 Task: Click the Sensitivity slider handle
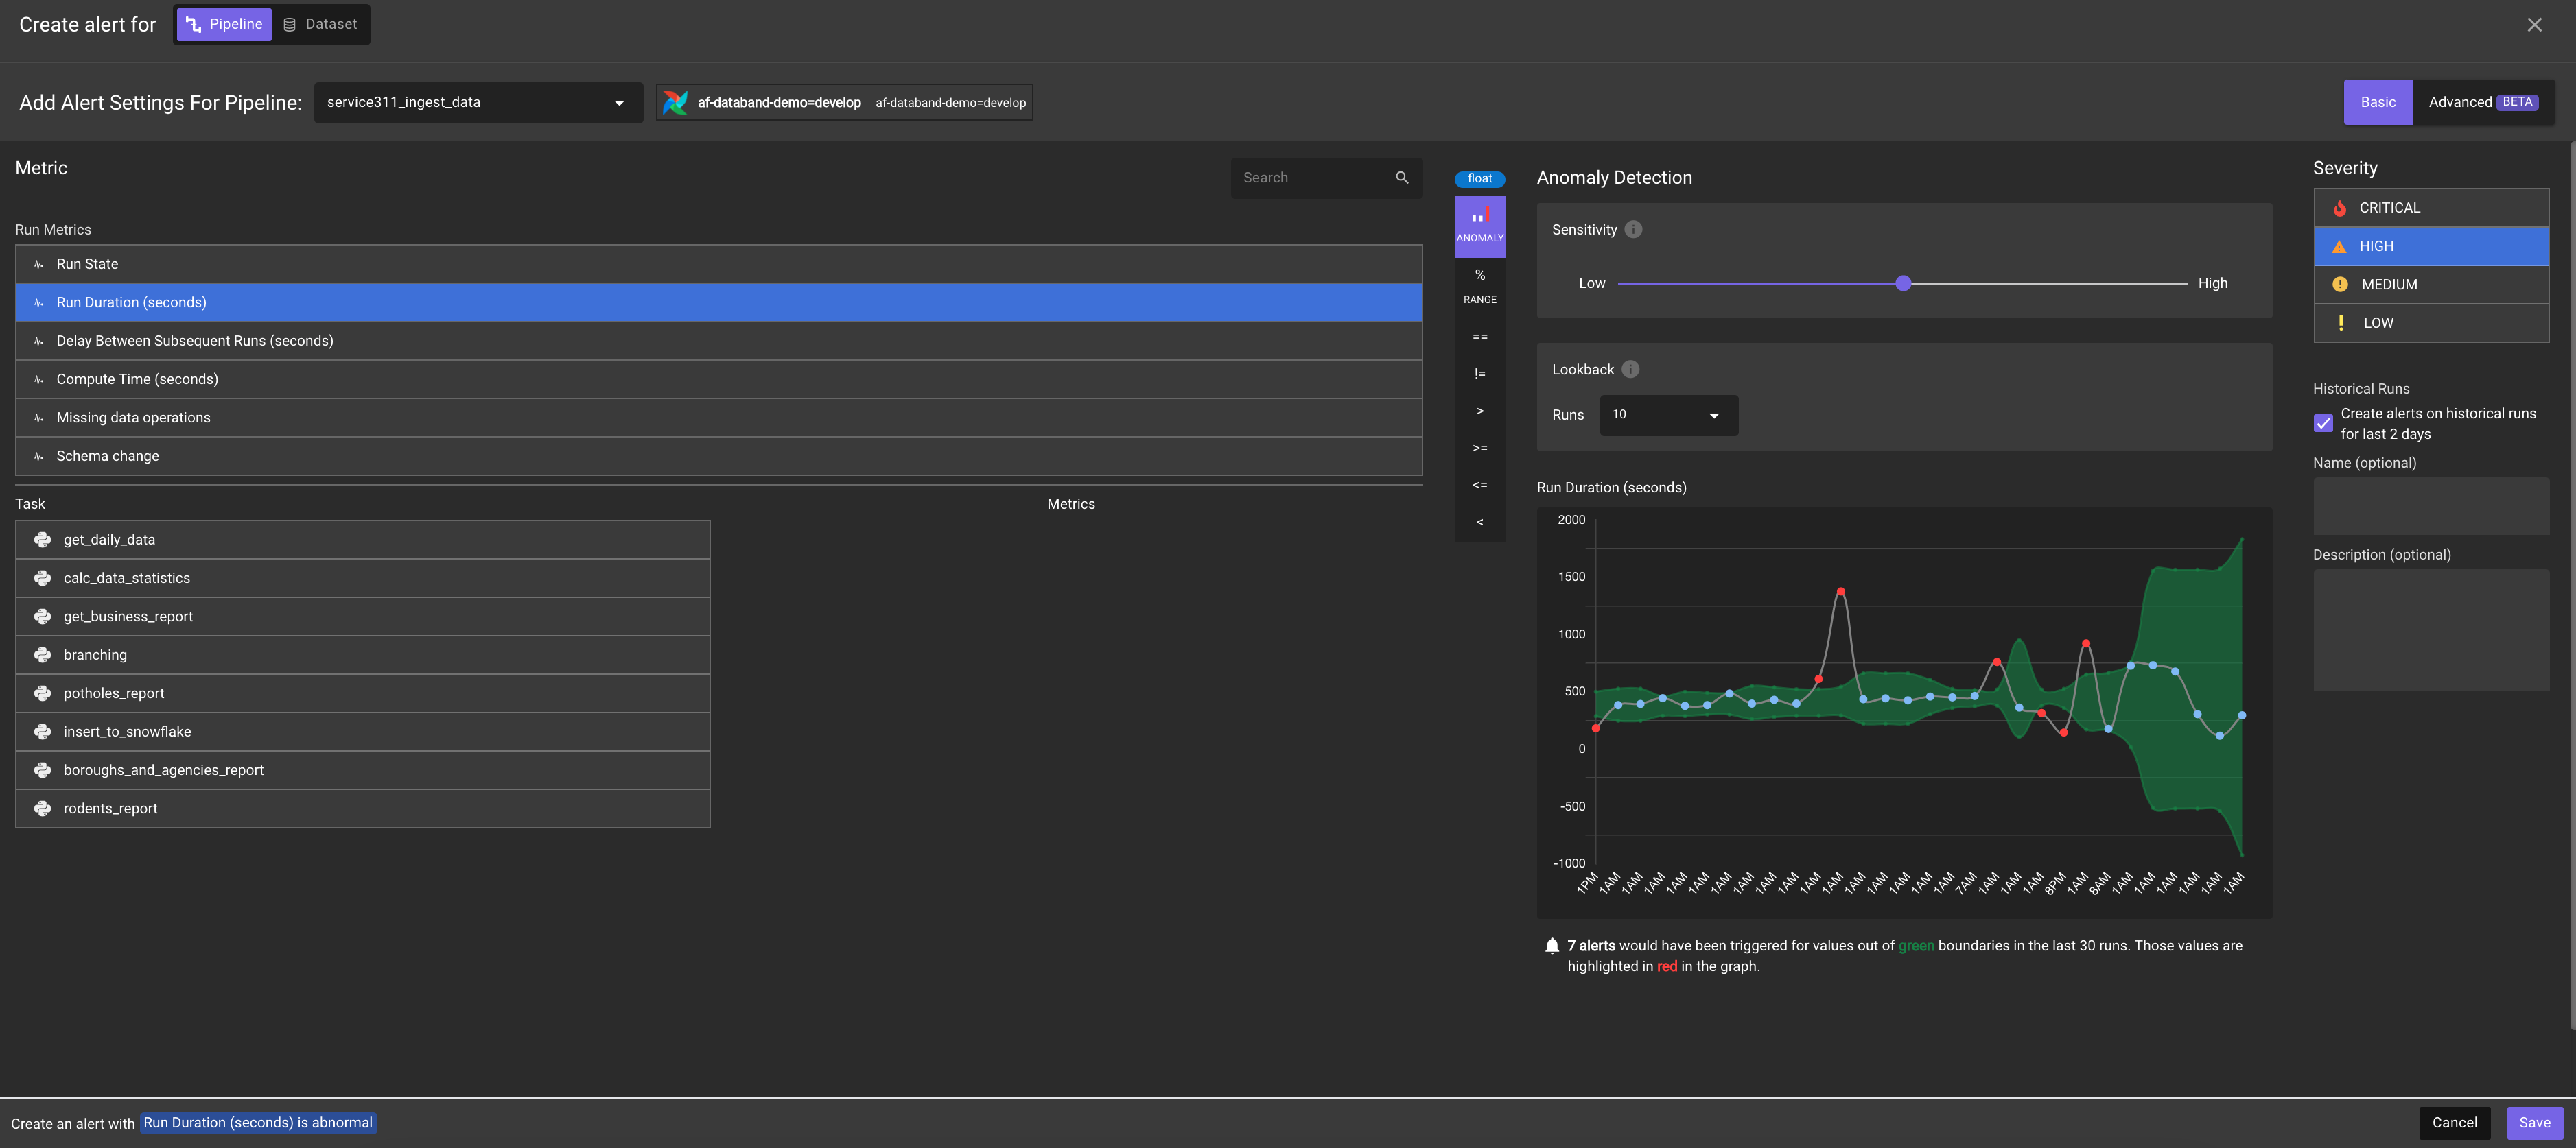coord(1903,284)
